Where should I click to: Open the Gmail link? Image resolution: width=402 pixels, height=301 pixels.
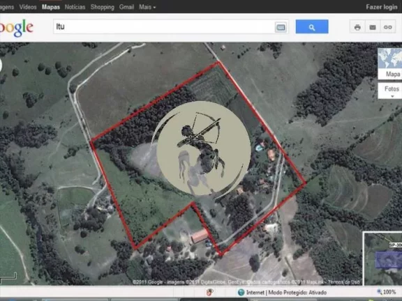126,7
